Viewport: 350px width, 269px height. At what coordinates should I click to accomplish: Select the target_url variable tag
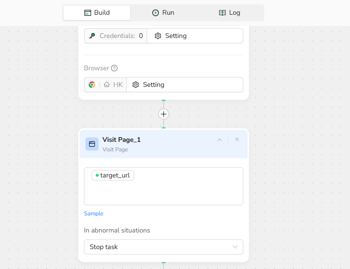click(x=113, y=176)
